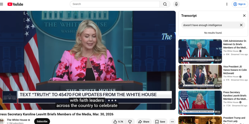The width and height of the screenshot is (249, 124).
Task: Click the magnifier search button
Action: tap(165, 4)
